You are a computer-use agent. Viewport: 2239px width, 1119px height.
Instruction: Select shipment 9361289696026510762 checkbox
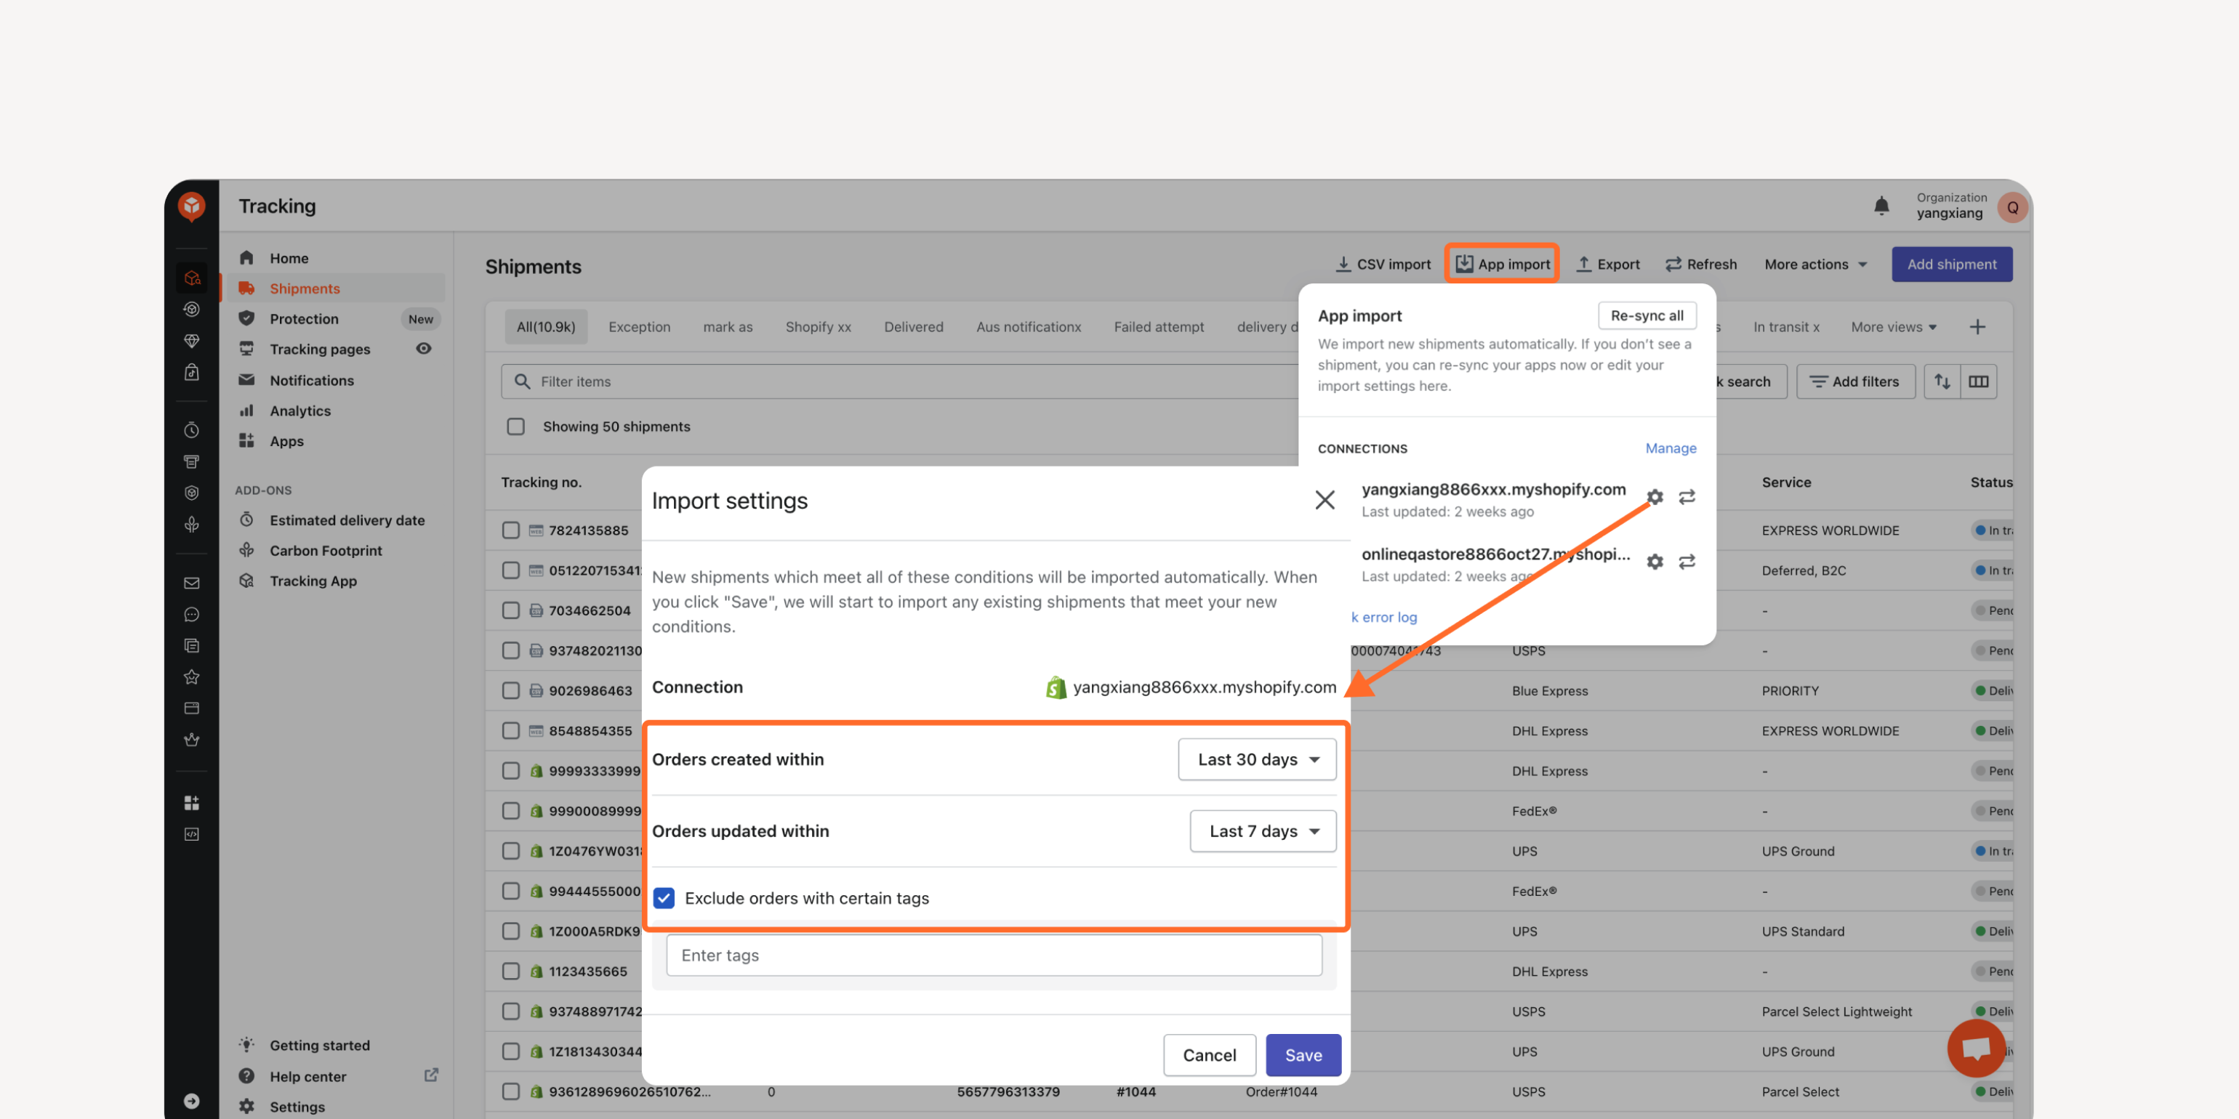click(x=511, y=1092)
